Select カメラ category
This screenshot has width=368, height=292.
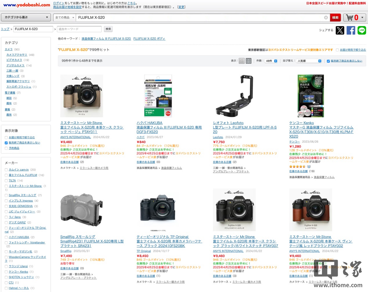(x=8, y=50)
